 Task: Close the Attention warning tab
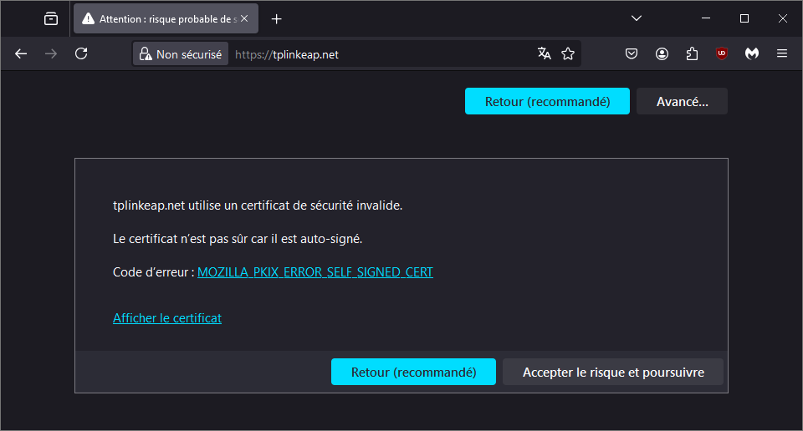[x=244, y=18]
